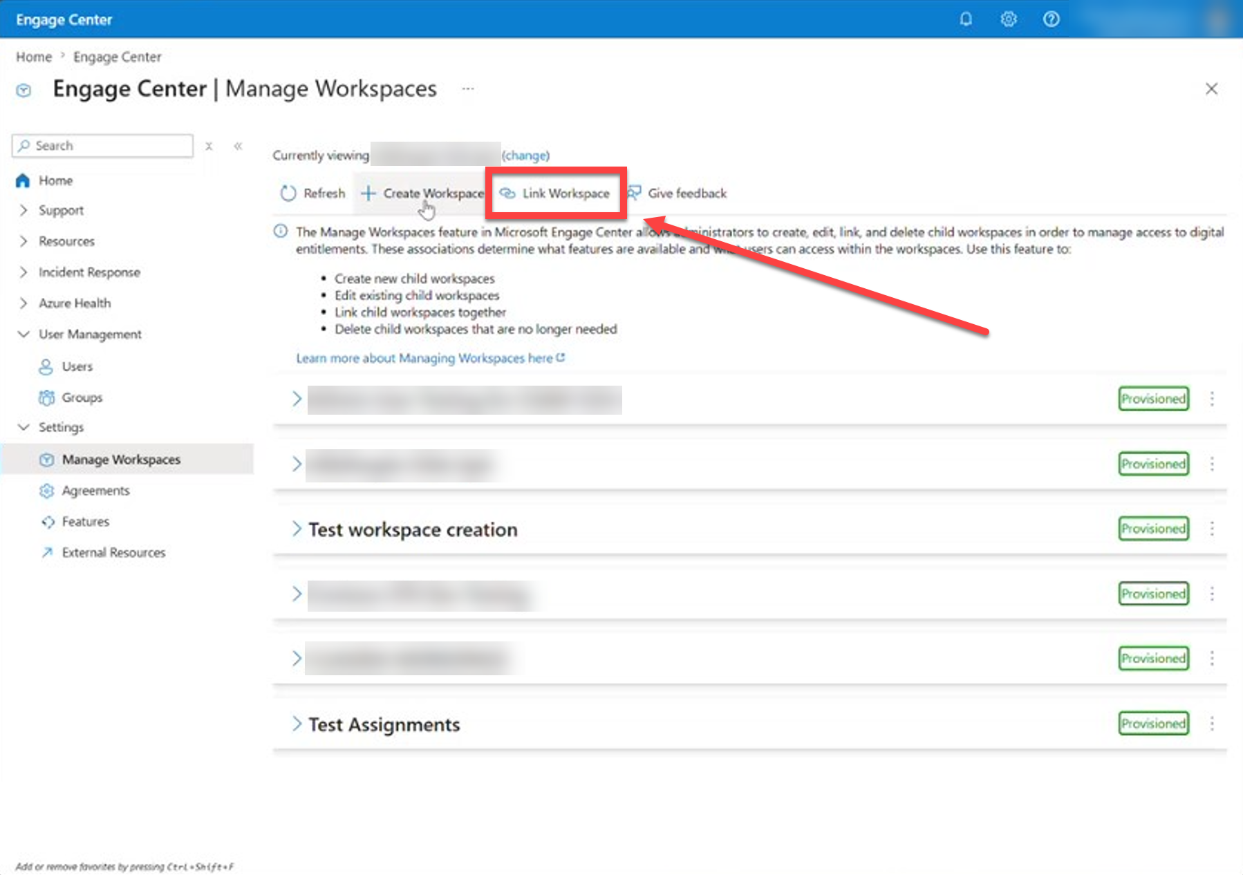Viewport: 1243px width, 875px height.
Task: Select Users in the sidebar
Action: (77, 366)
